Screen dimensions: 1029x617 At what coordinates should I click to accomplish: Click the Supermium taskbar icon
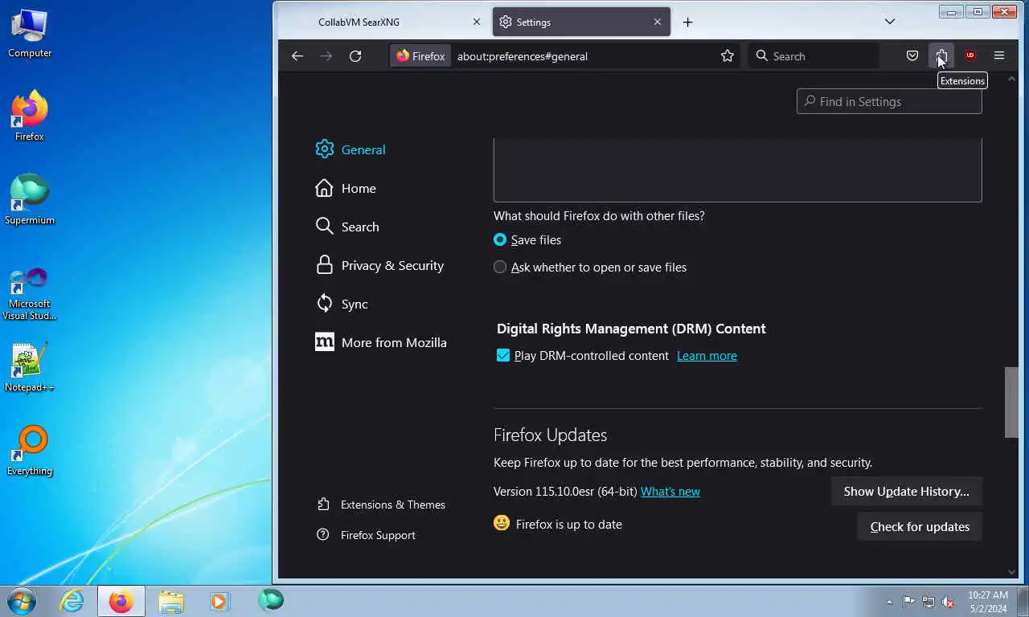coord(271,600)
